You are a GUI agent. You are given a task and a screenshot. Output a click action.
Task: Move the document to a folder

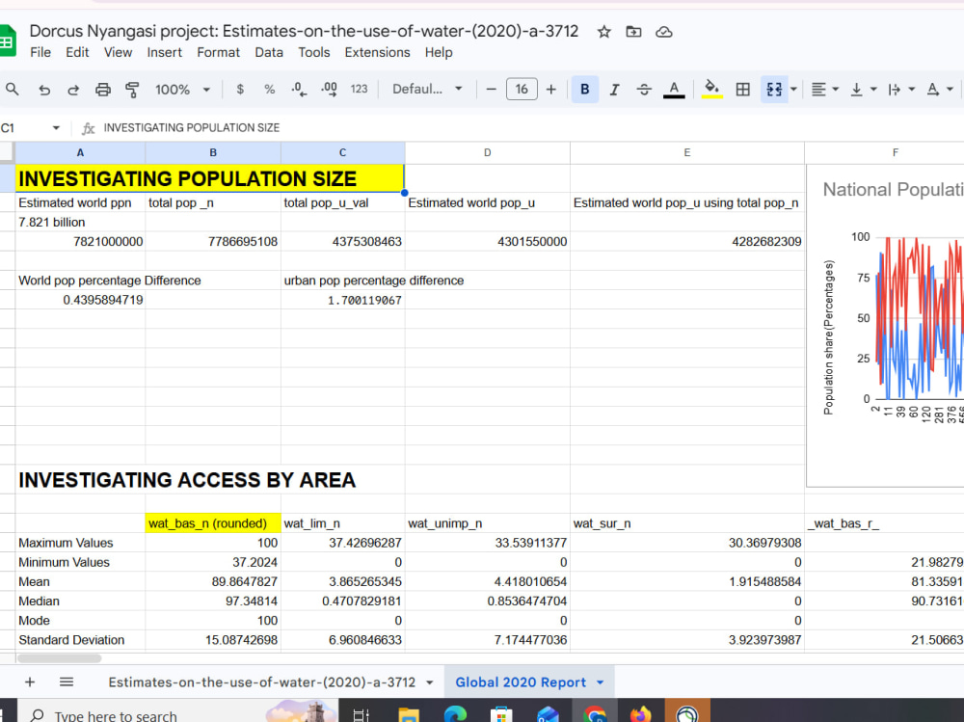633,32
